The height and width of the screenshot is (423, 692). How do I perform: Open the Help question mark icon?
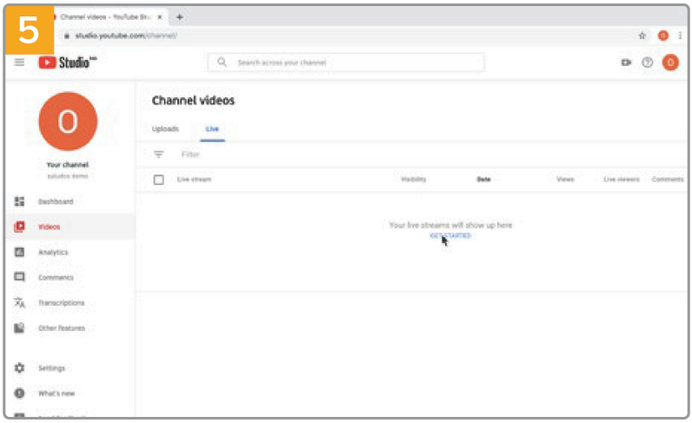click(647, 63)
